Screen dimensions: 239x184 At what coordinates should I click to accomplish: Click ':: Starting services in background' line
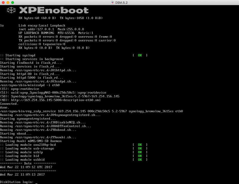[32, 59]
